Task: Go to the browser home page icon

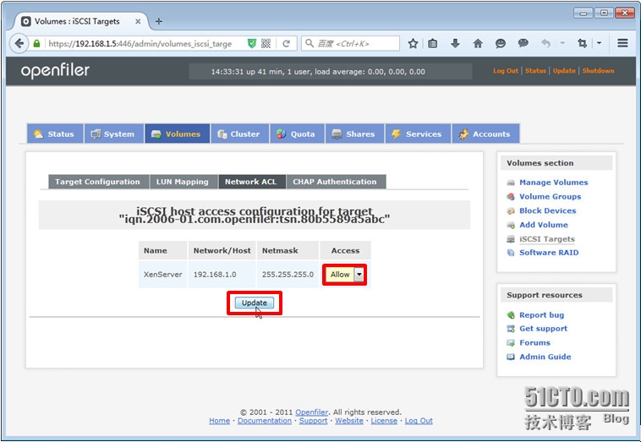Action: click(478, 43)
